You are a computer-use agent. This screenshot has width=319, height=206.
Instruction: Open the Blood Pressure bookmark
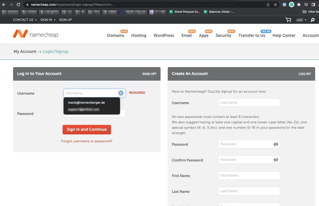click(x=185, y=12)
